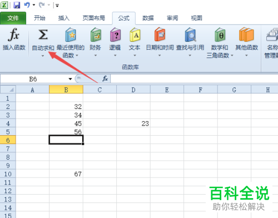This screenshot has width=278, height=218.
Task: Switch to the 数据 (Data) tab
Action: (x=148, y=18)
